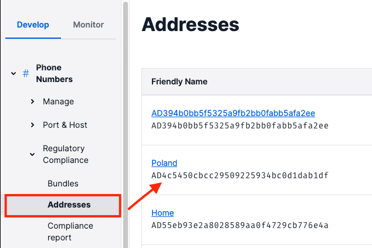Open the Poland address link

164,163
